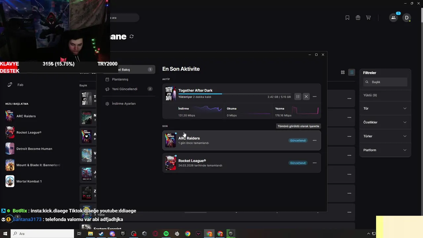Screen dimensions: 423x238
Task: Open the active Epic Games Launcher taskbar icon
Action: coord(231,234)
